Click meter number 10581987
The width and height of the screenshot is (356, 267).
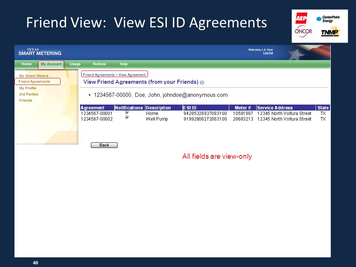point(243,113)
